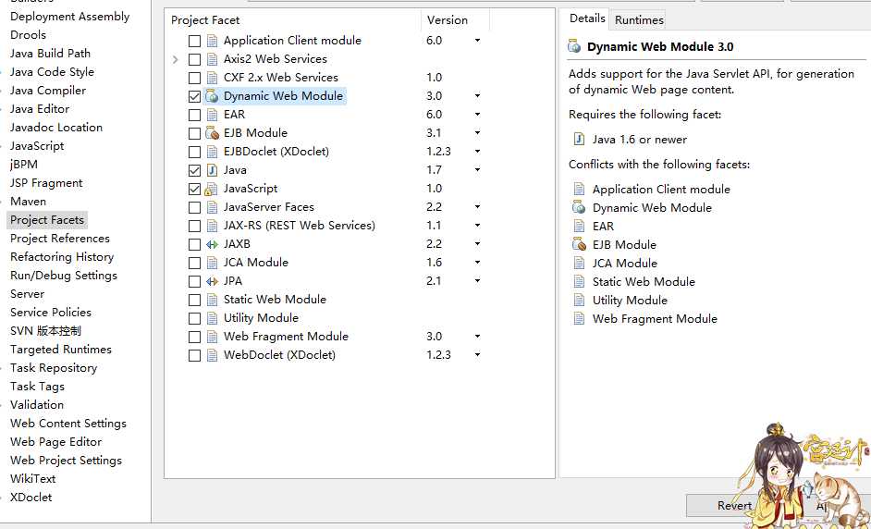Click the JAXB facet icon
This screenshot has width=871, height=529.
click(x=213, y=244)
